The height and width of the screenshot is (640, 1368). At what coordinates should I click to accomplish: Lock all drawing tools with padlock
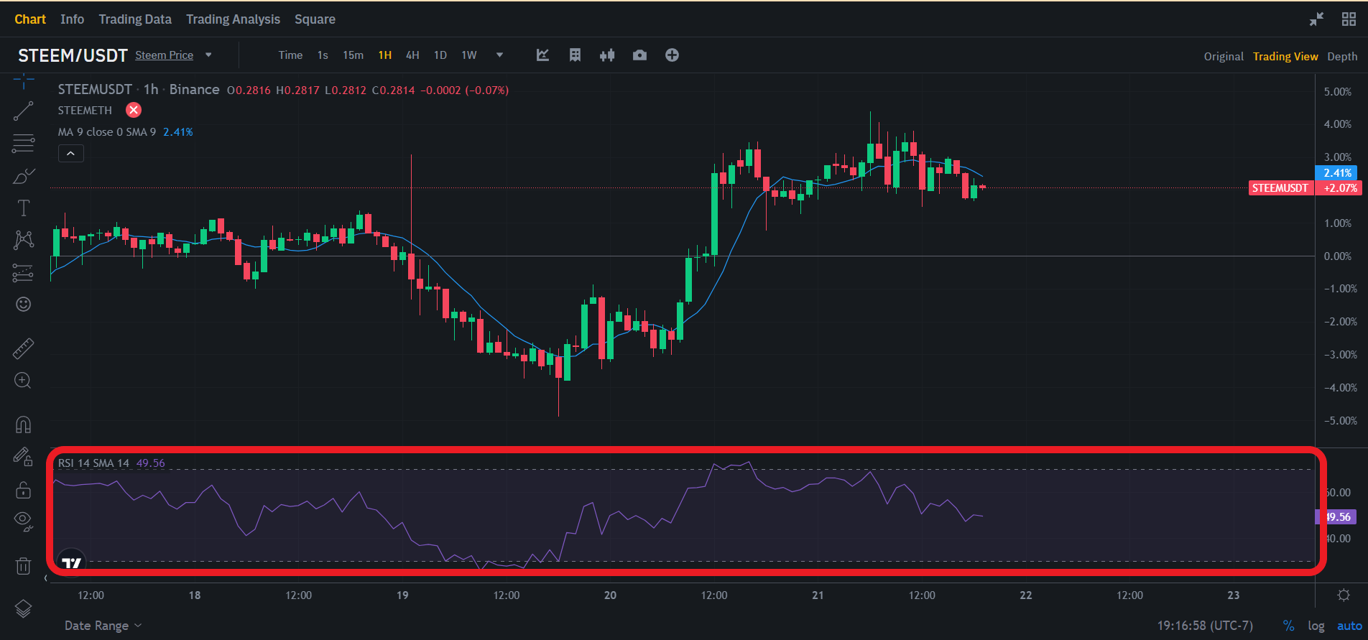coord(23,490)
